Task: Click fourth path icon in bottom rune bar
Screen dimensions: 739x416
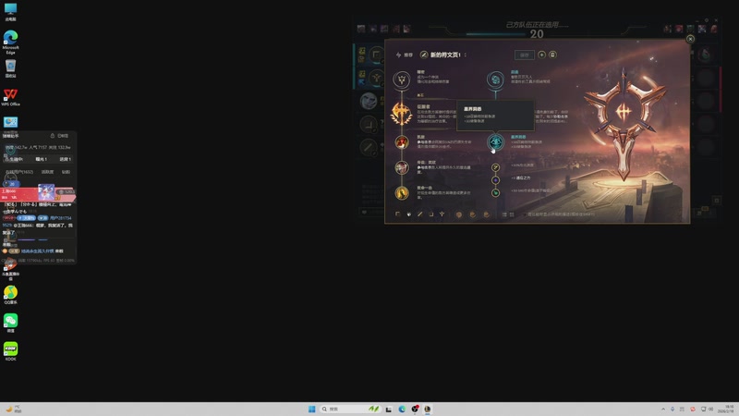Action: pos(430,214)
